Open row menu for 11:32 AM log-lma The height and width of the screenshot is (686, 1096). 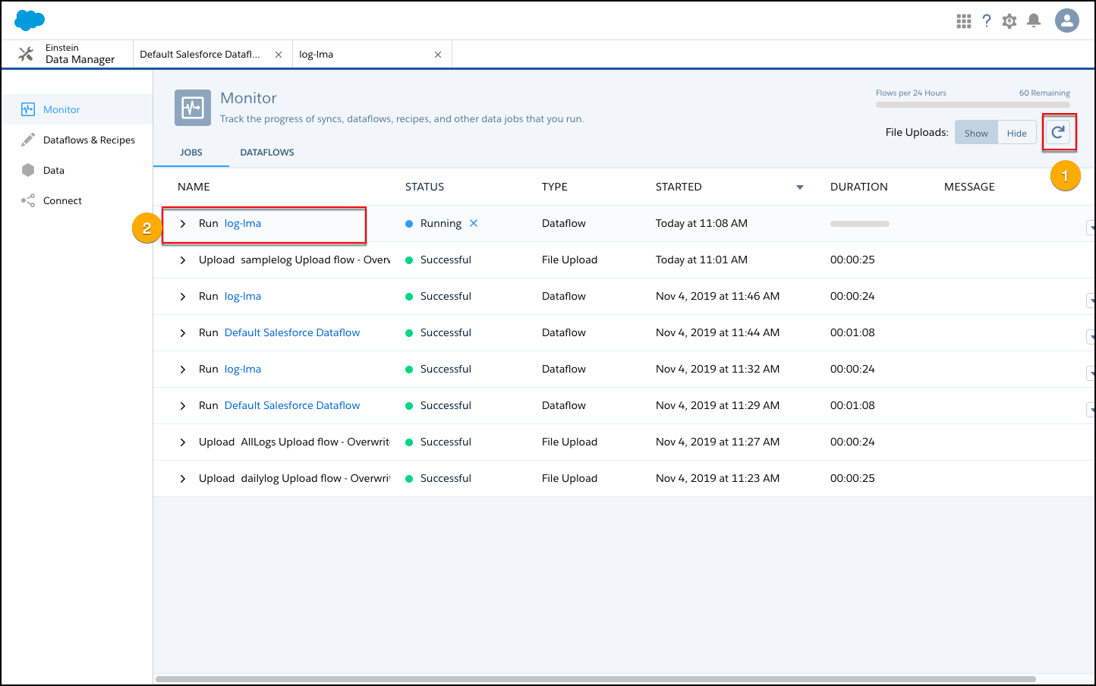tap(1091, 373)
